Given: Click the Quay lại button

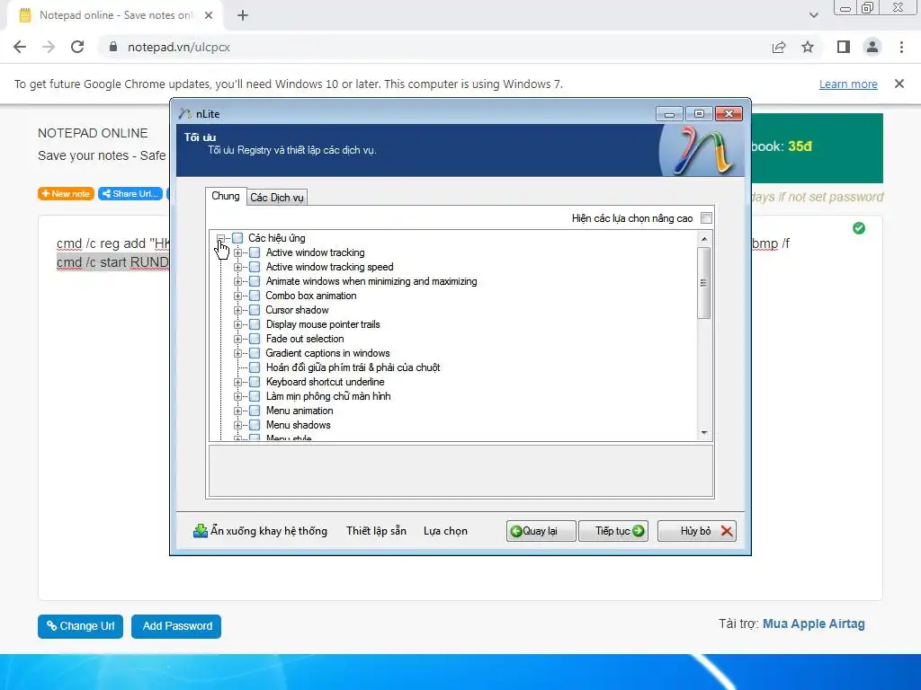Looking at the screenshot, I should click(x=541, y=531).
